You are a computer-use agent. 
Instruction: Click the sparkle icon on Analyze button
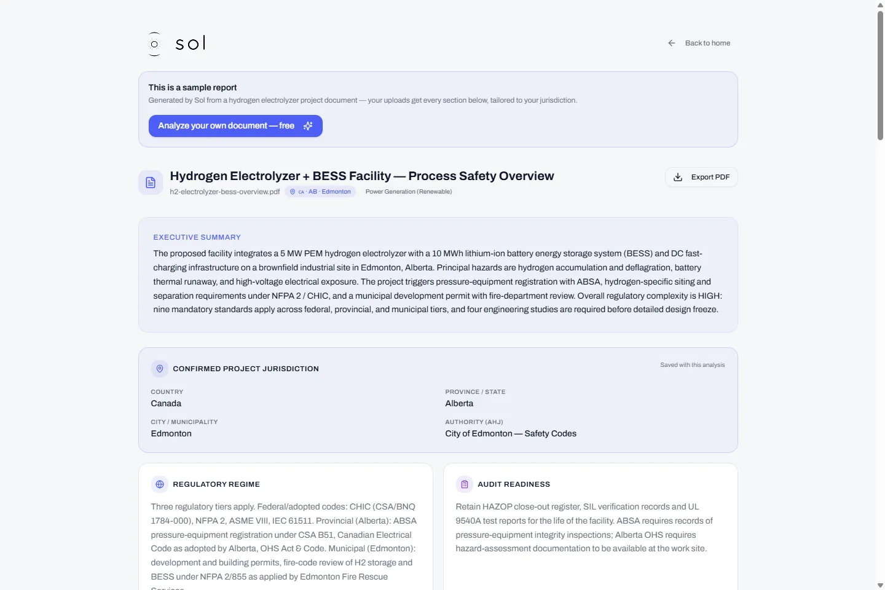tap(308, 126)
